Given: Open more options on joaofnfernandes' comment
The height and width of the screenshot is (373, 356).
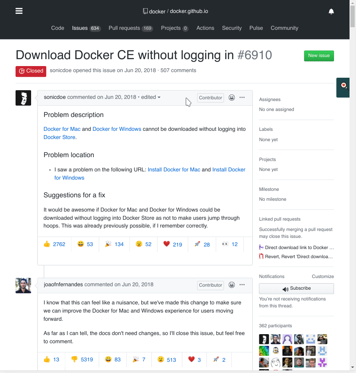Looking at the screenshot, I should point(242,285).
